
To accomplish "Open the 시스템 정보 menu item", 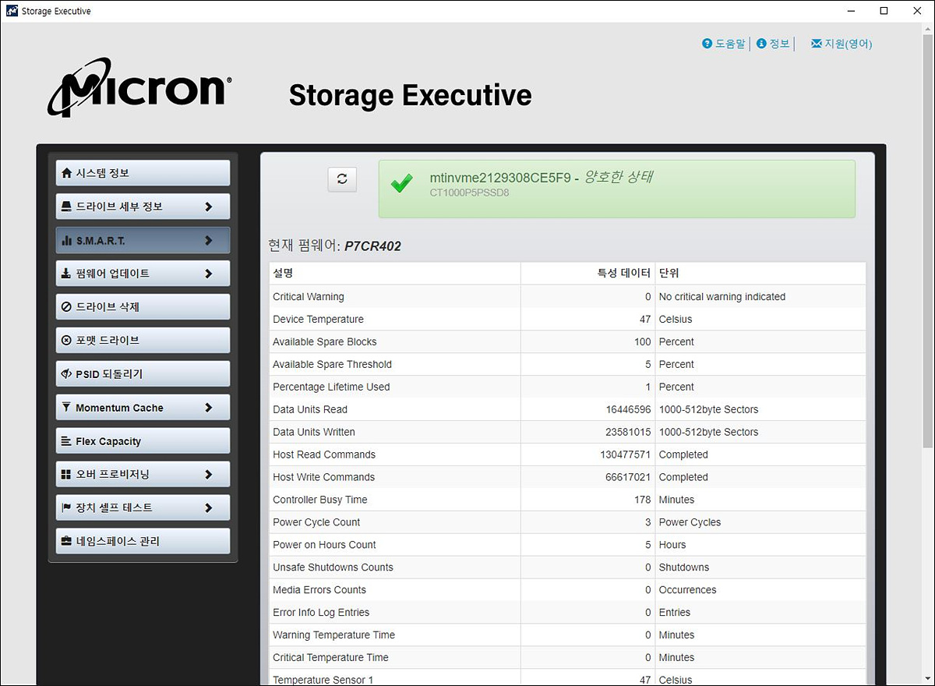I will point(143,173).
